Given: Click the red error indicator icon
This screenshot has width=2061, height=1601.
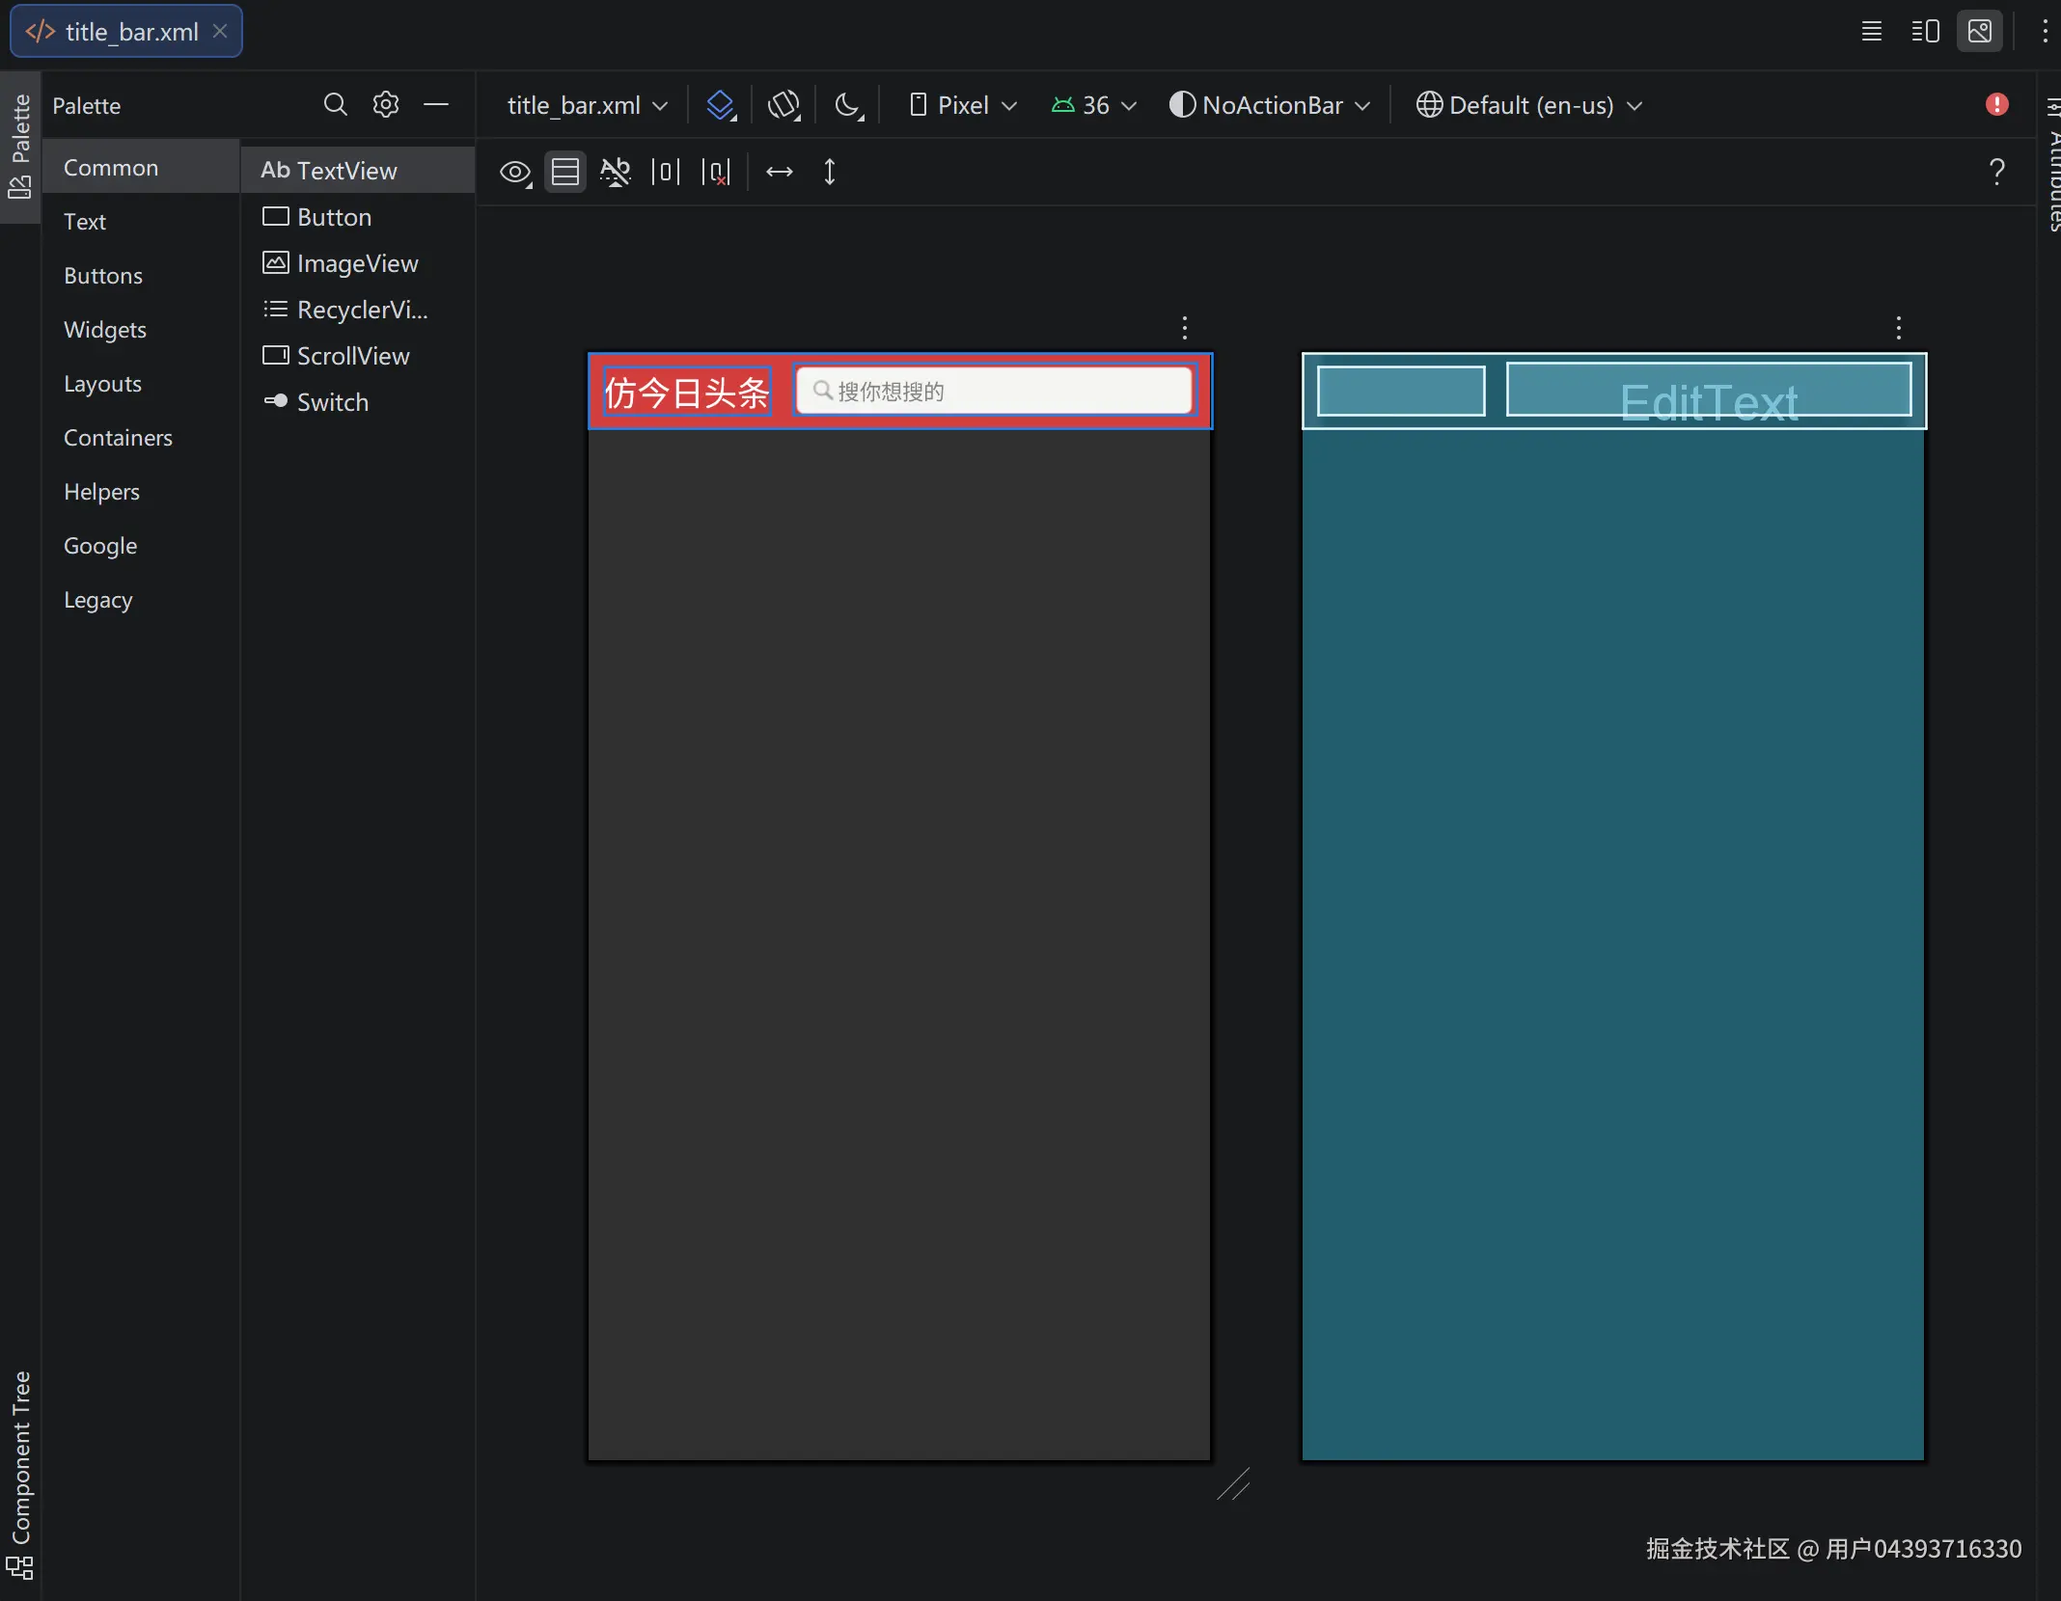Looking at the screenshot, I should coord(1996,104).
